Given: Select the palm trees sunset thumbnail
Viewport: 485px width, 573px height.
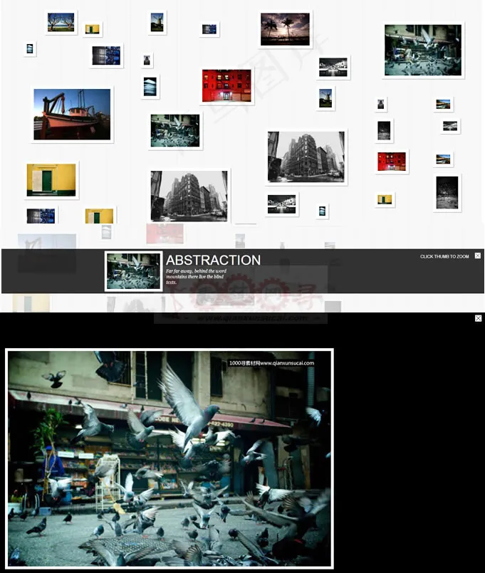Looking at the screenshot, I should pos(285,29).
